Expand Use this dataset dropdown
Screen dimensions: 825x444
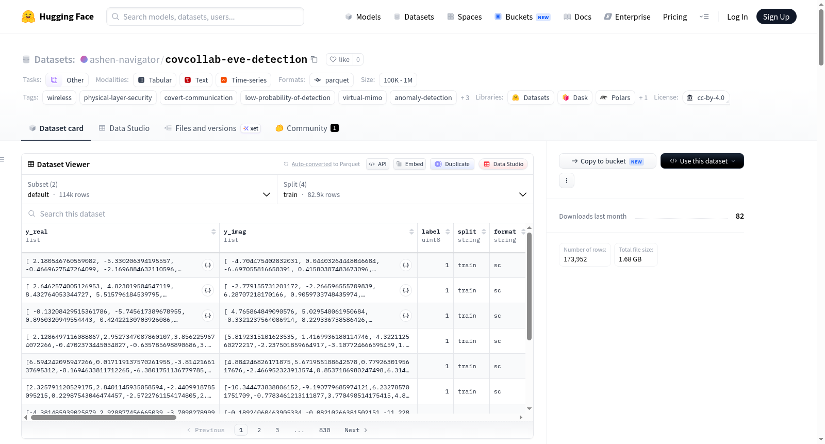coord(702,161)
